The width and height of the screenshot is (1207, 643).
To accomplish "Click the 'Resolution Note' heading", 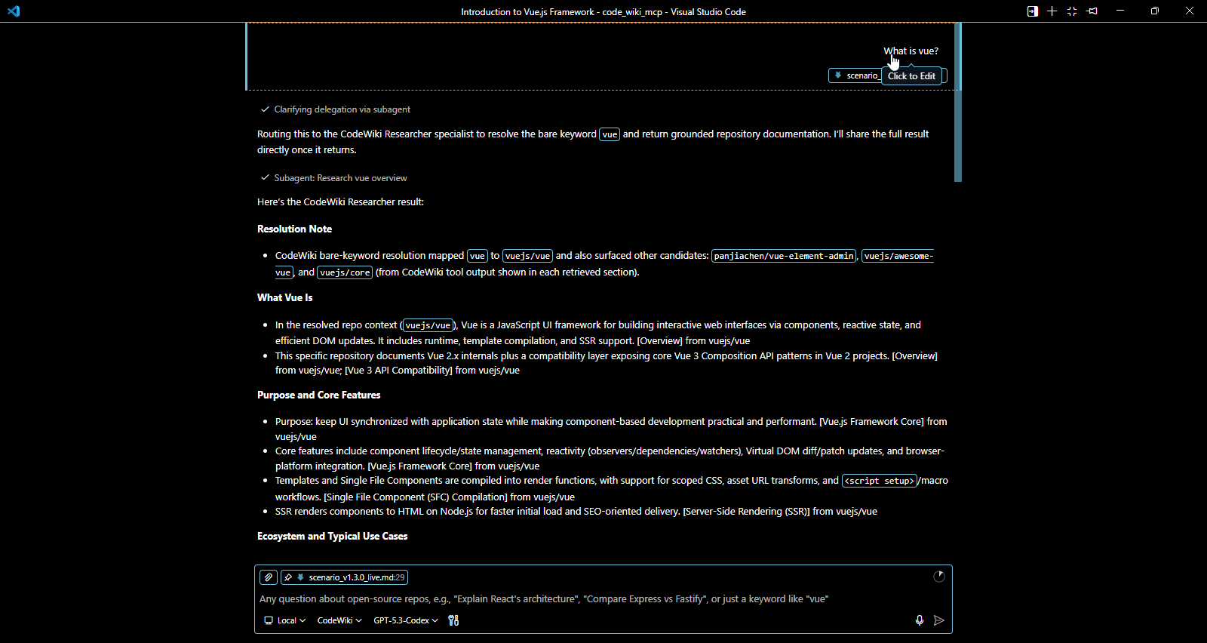I will point(294,229).
